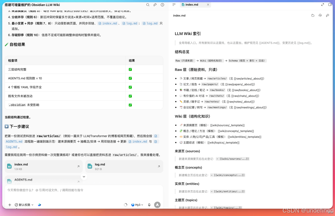Click the Schema (规范 + 索引 + 日志) code tag
This screenshot has width=335, height=216.
247,61
